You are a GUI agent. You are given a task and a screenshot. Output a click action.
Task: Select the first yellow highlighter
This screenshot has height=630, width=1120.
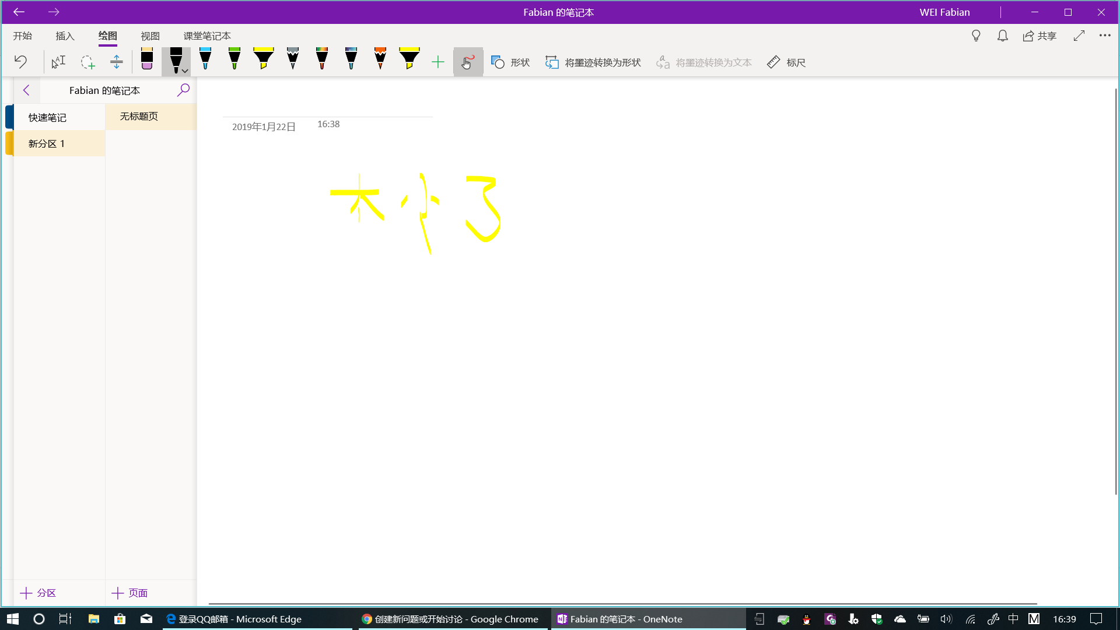[x=264, y=60]
